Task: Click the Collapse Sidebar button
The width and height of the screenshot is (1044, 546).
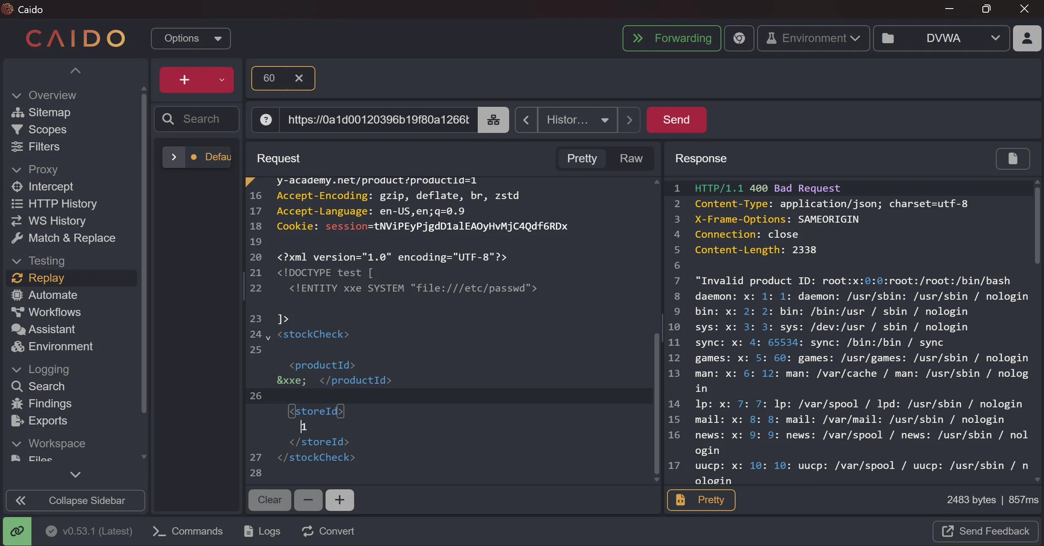Action: (75, 500)
